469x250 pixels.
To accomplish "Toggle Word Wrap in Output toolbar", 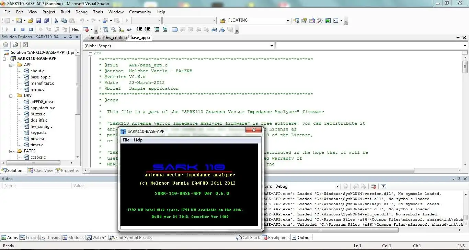I will pos(384,186).
